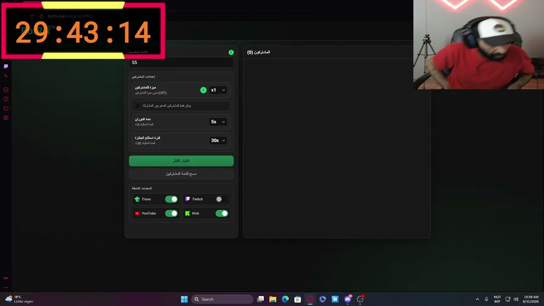Image resolution: width=544 pixels, height=306 pixels.
Task: Click the Trovo platform logo
Action: coord(137,199)
